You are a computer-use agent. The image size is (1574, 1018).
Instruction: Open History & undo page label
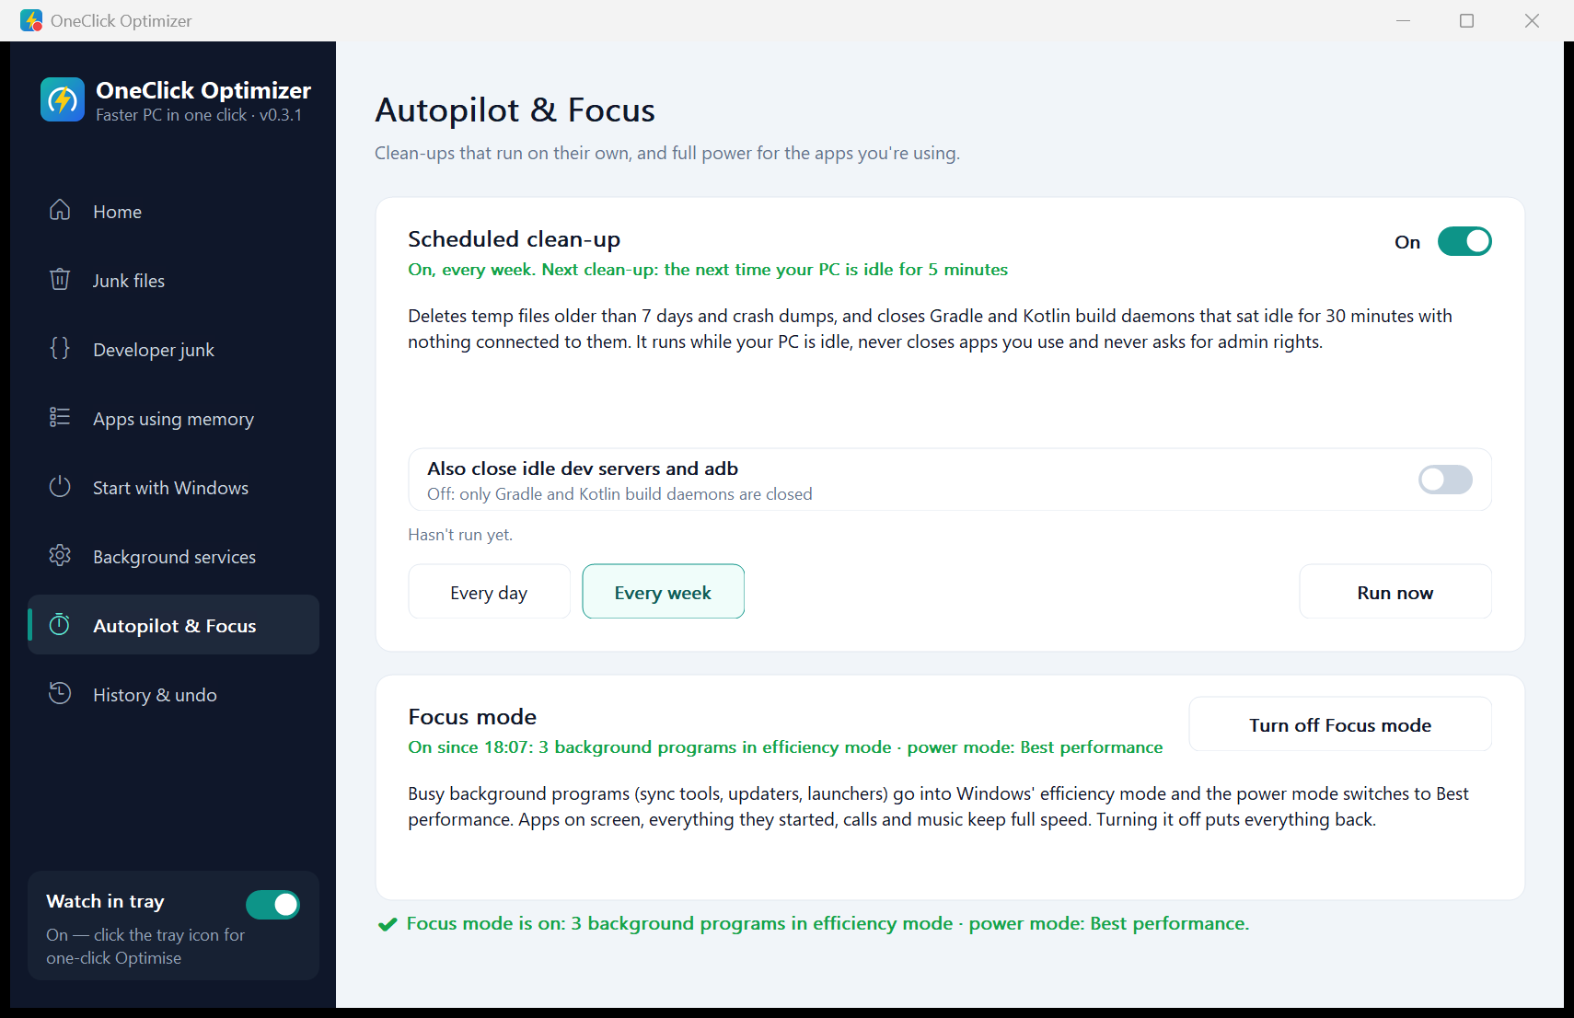155,695
